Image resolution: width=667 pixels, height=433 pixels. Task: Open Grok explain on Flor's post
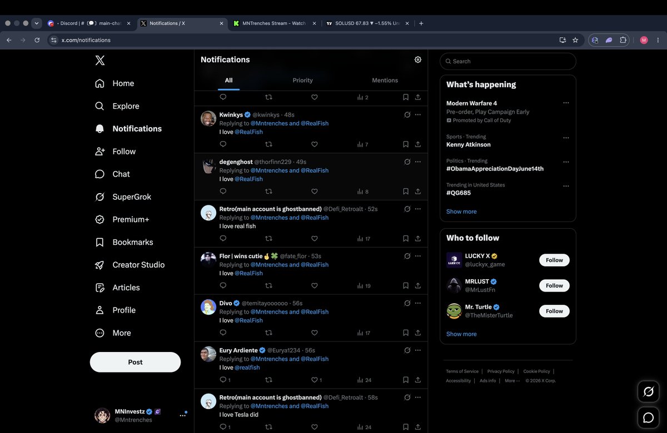(407, 256)
